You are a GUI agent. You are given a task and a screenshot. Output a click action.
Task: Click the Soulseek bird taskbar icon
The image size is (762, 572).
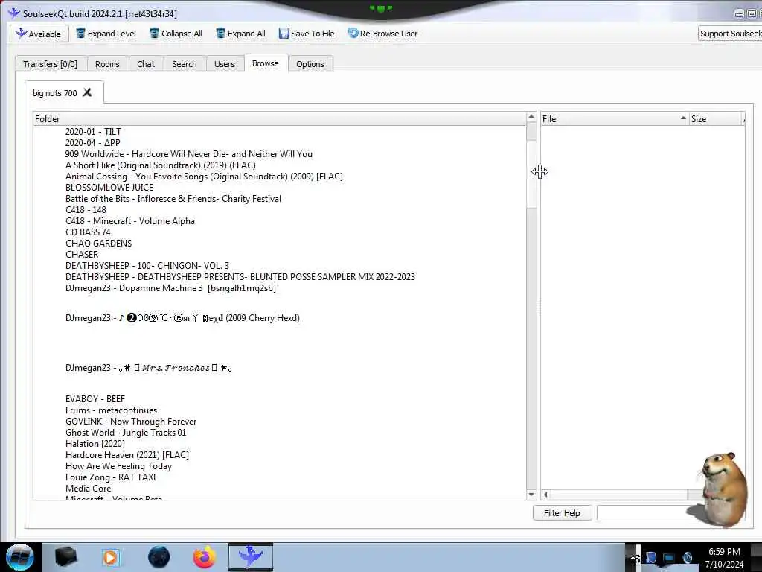tap(251, 557)
